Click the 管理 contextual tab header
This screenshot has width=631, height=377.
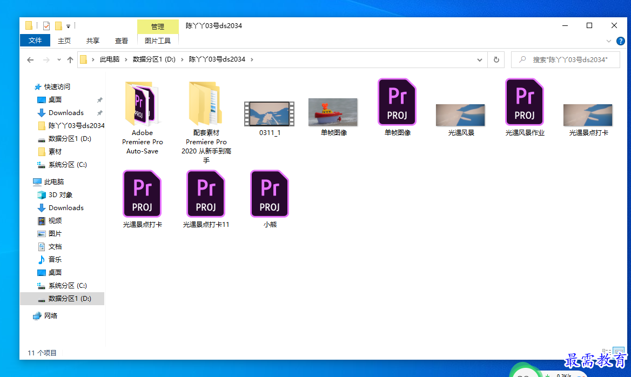pyautogui.click(x=158, y=26)
